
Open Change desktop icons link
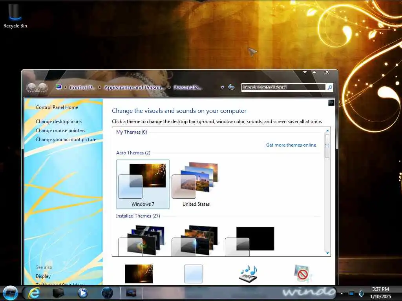pyautogui.click(x=59, y=121)
